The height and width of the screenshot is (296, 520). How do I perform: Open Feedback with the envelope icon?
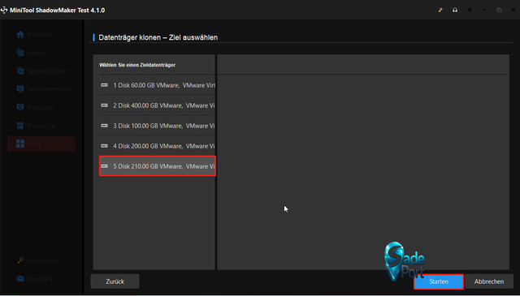[x=35, y=279]
